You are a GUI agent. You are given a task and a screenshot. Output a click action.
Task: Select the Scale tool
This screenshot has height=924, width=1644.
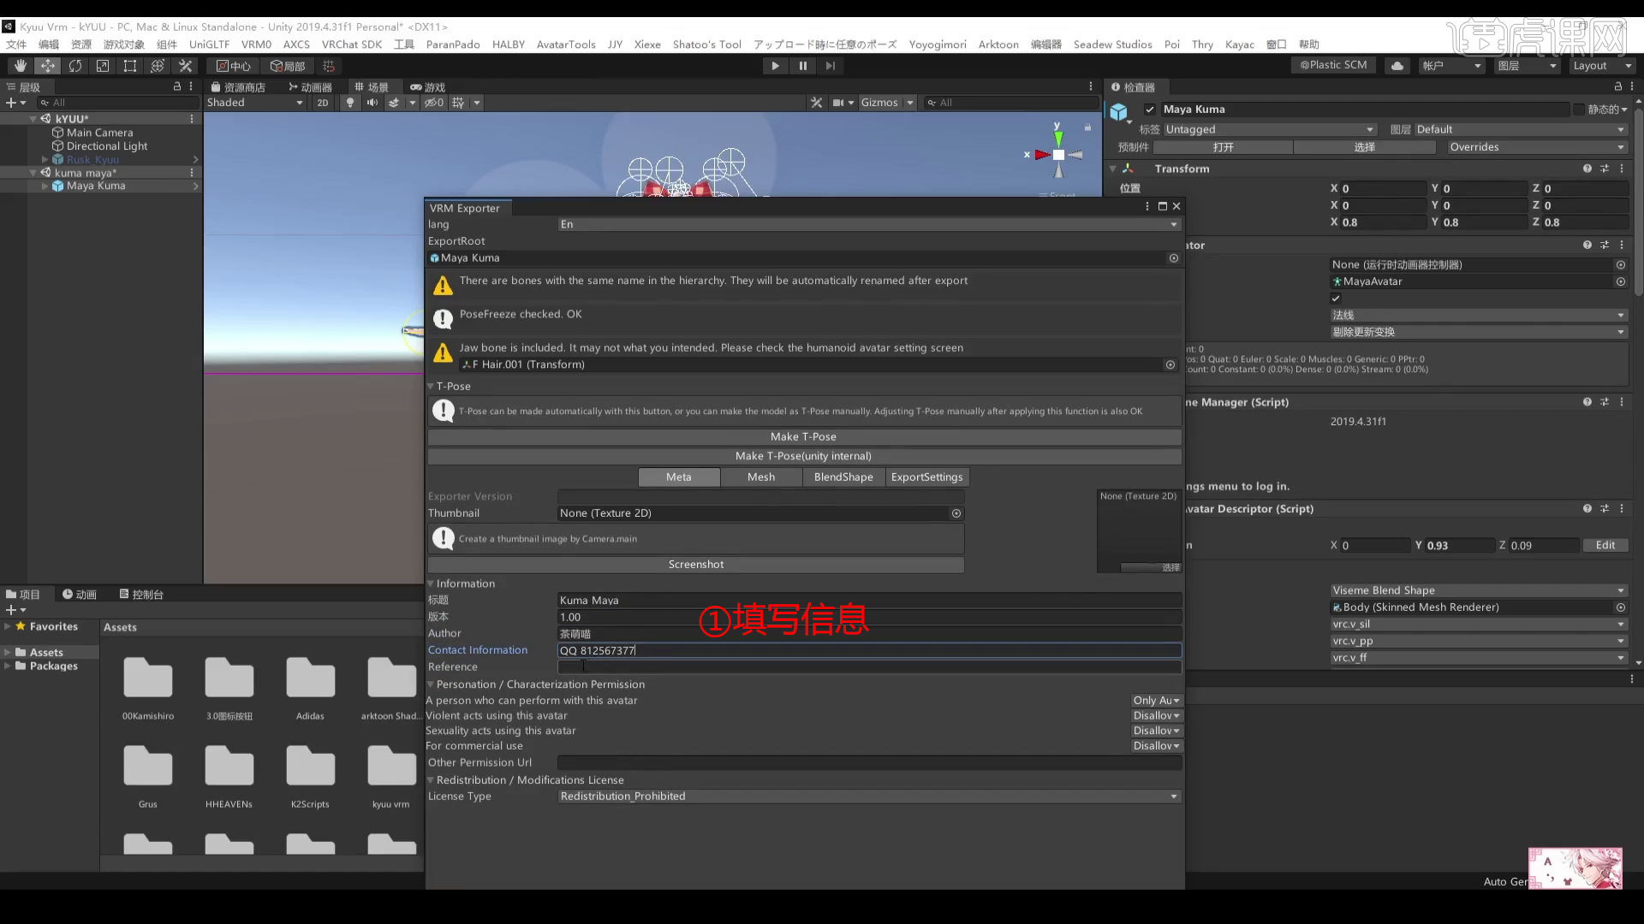(102, 66)
